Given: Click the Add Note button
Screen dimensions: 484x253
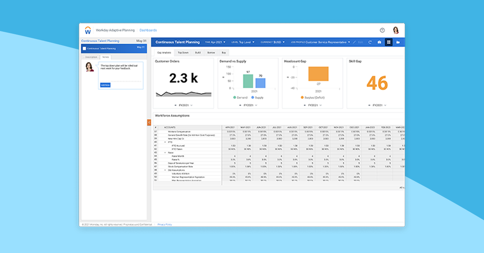Looking at the screenshot, I should (x=105, y=85).
